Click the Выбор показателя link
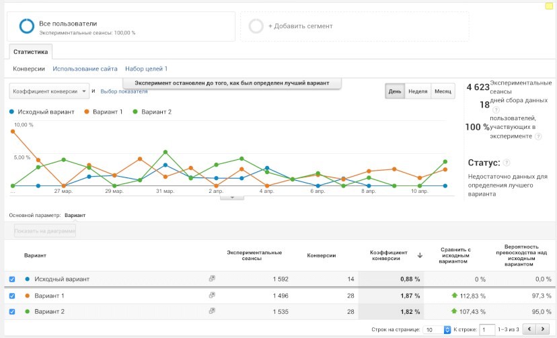Image resolution: width=557 pixels, height=338 pixels. 124,91
